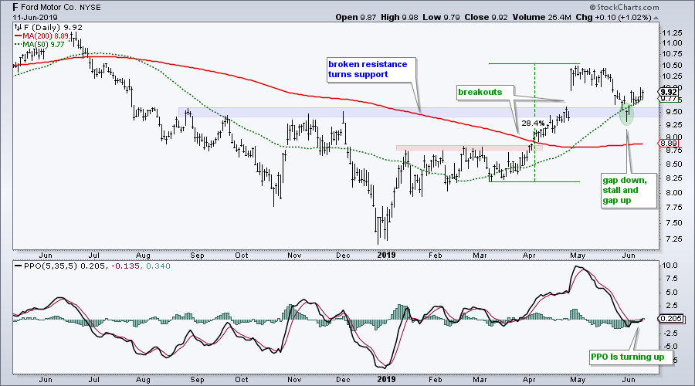
Task: Click the up-arrow icon after the Chg value
Action: tap(656, 19)
